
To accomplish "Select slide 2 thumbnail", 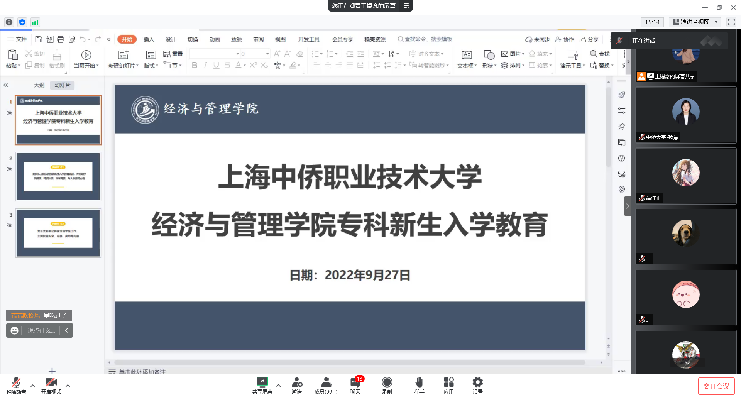I will tap(58, 176).
